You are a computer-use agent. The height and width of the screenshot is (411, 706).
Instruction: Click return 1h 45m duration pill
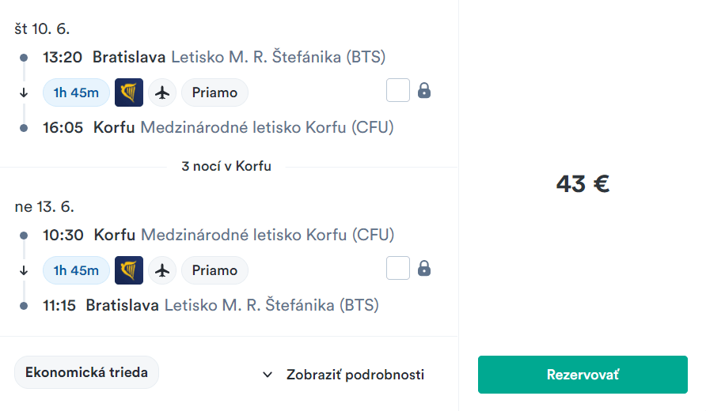tap(76, 270)
